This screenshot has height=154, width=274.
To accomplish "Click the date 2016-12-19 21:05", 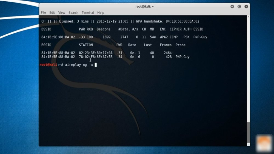I will click(112, 21).
